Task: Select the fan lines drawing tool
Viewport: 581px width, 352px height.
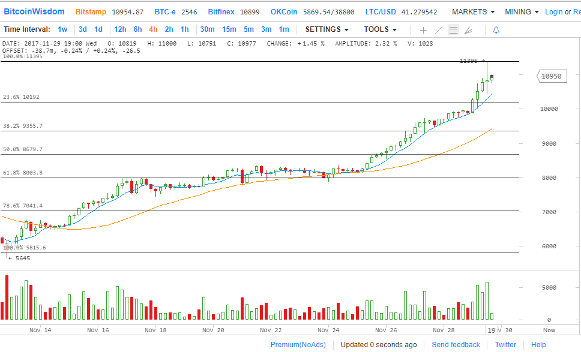Action: point(469,29)
